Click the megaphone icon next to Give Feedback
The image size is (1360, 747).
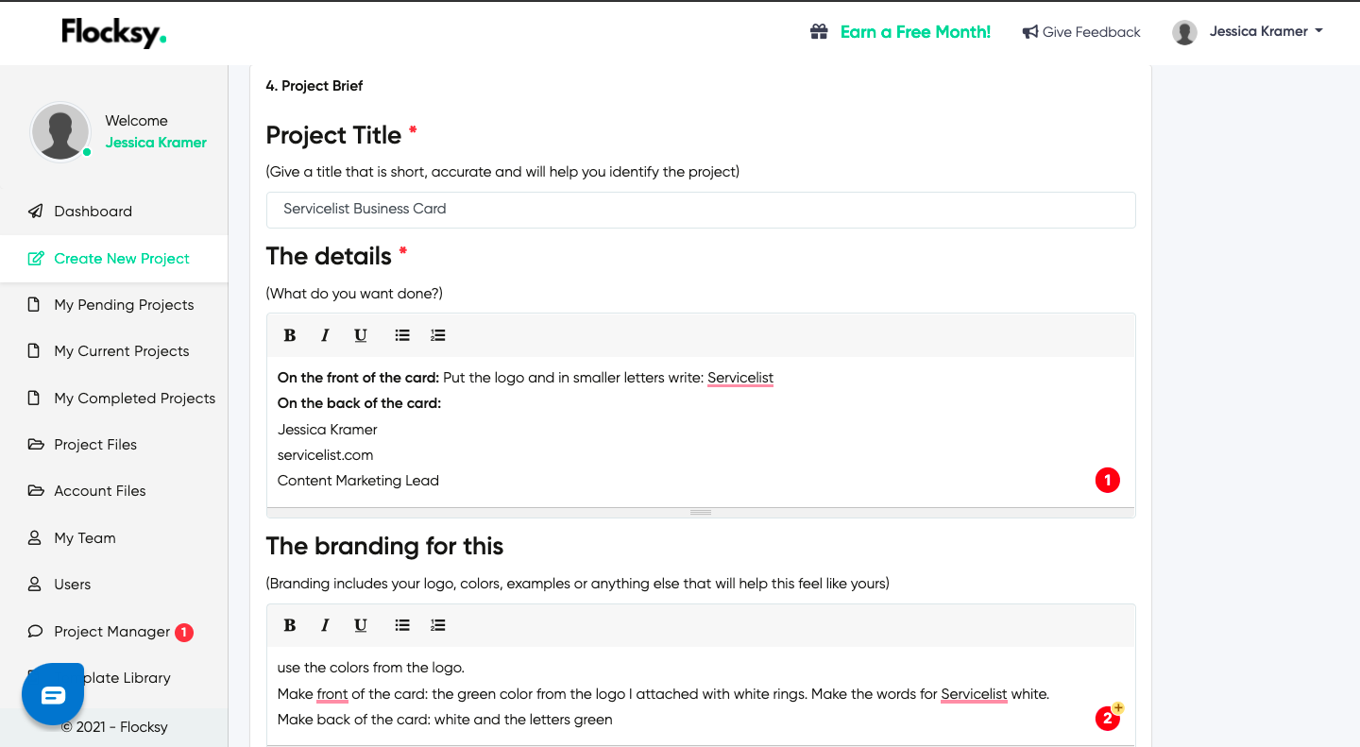tap(1030, 32)
